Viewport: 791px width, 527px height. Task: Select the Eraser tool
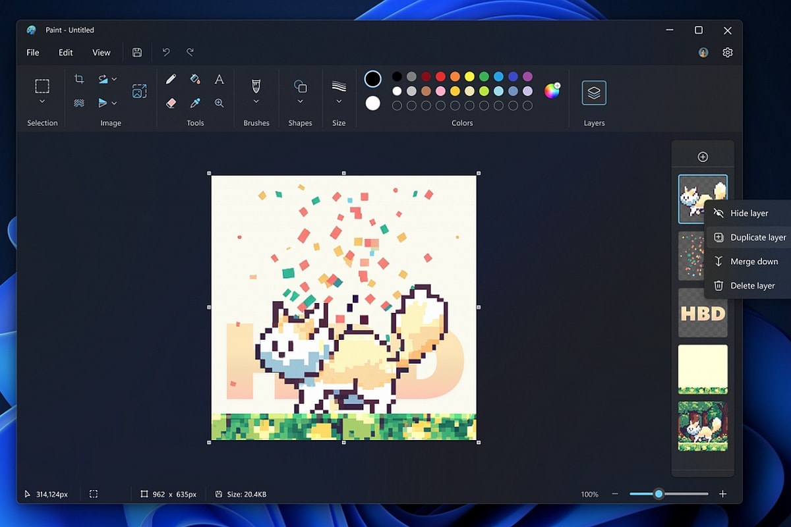coord(170,103)
